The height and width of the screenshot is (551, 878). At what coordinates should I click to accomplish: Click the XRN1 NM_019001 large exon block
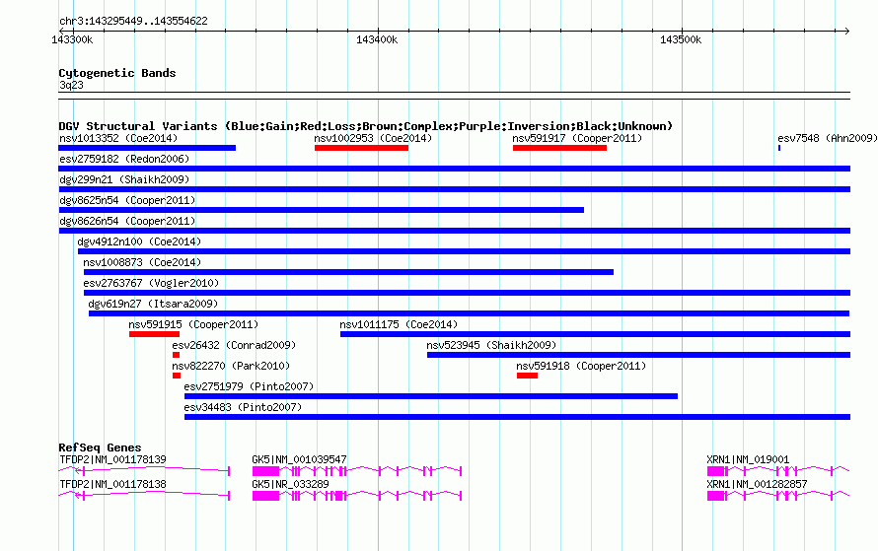(715, 471)
